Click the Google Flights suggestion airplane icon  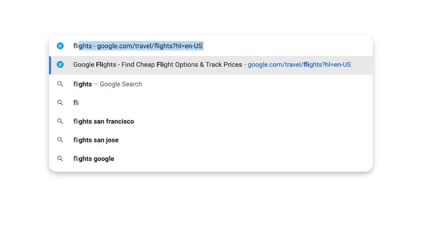point(60,65)
